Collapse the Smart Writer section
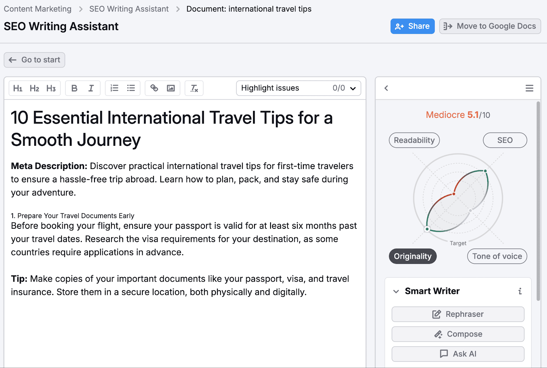The image size is (547, 368). pyautogui.click(x=396, y=291)
